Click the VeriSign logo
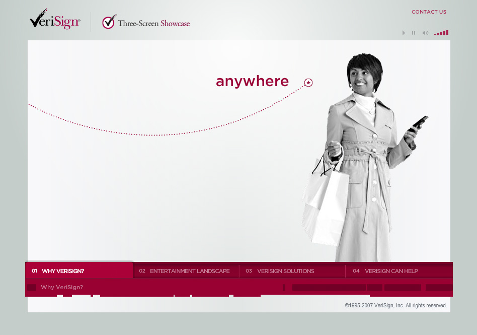 tap(55, 20)
